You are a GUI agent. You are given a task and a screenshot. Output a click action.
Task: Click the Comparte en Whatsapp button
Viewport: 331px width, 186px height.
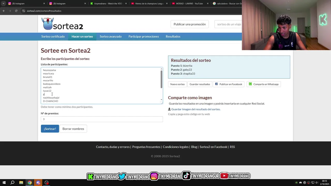click(264, 84)
